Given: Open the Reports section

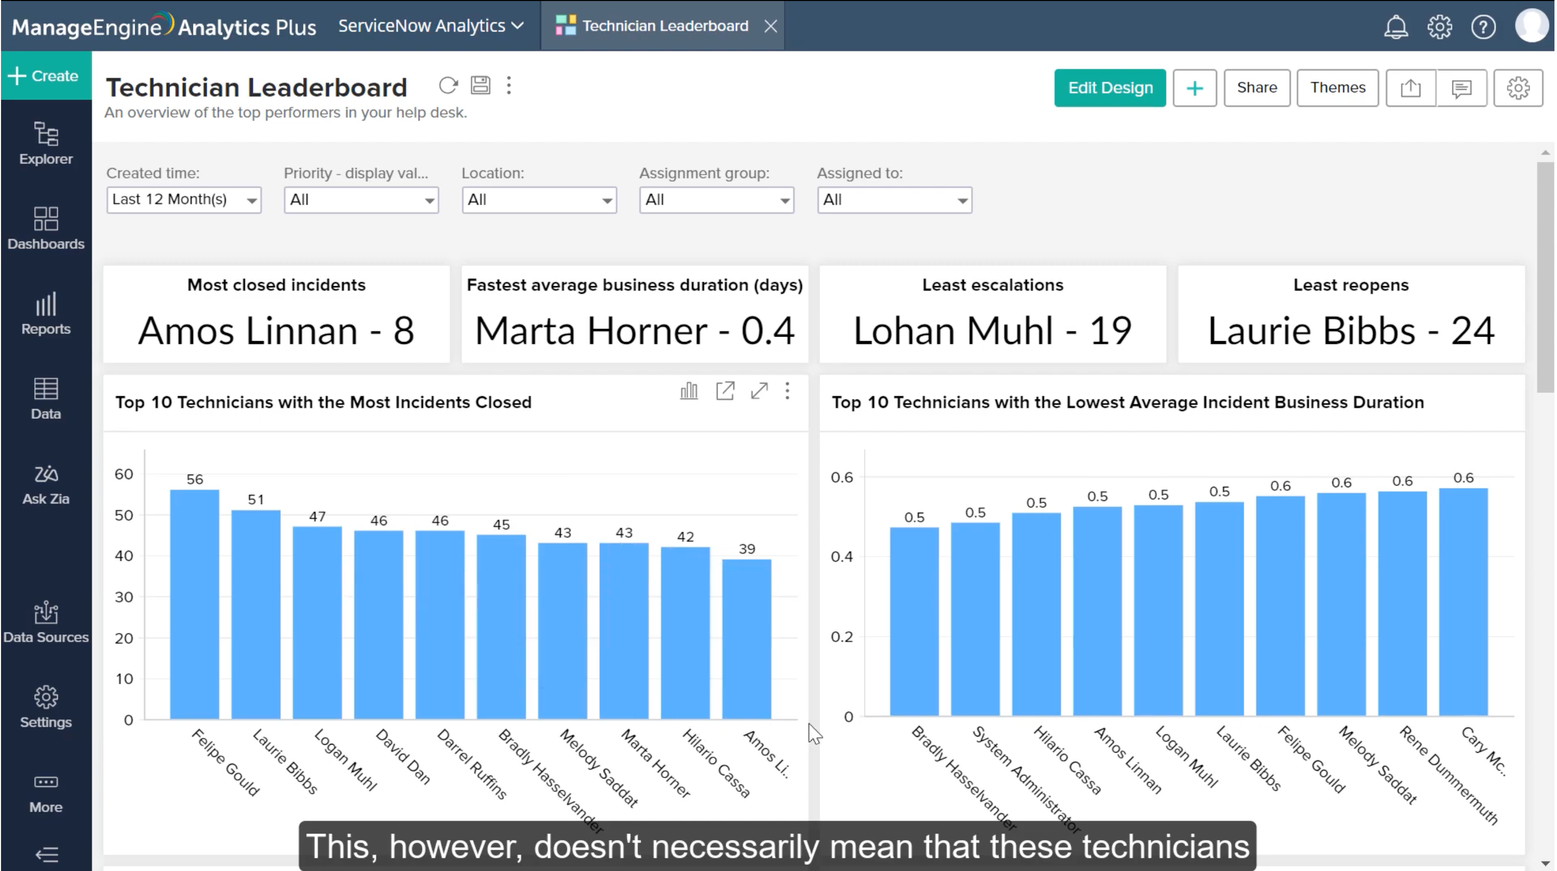Looking at the screenshot, I should (x=46, y=314).
